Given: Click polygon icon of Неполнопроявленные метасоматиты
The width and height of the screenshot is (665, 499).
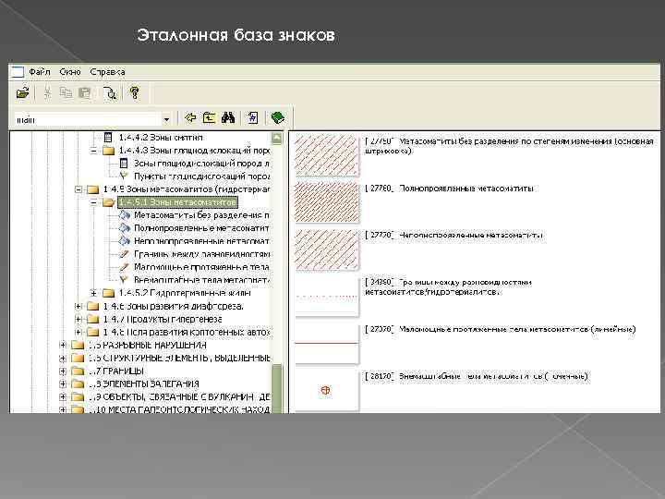Looking at the screenshot, I should (x=125, y=241).
